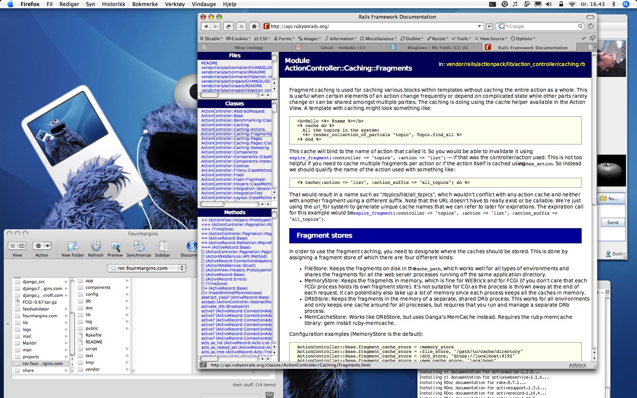This screenshot has width=637, height=398.
Task: Click Preview icon in Fourmargins window
Action: pos(115,249)
